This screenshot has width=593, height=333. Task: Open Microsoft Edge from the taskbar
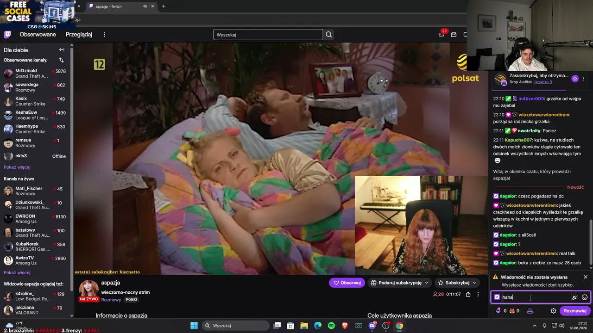[318, 326]
